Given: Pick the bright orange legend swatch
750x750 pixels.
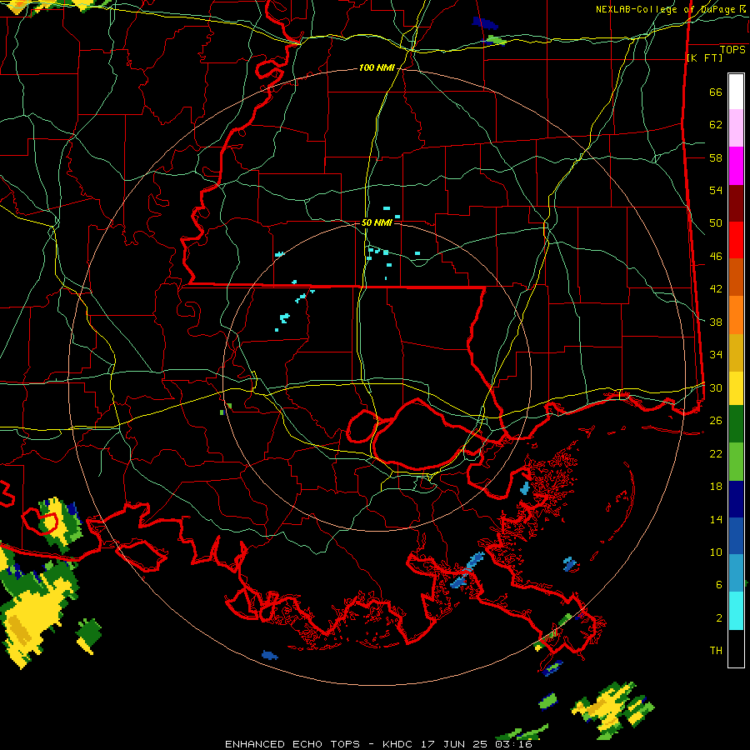Looking at the screenshot, I should (736, 315).
